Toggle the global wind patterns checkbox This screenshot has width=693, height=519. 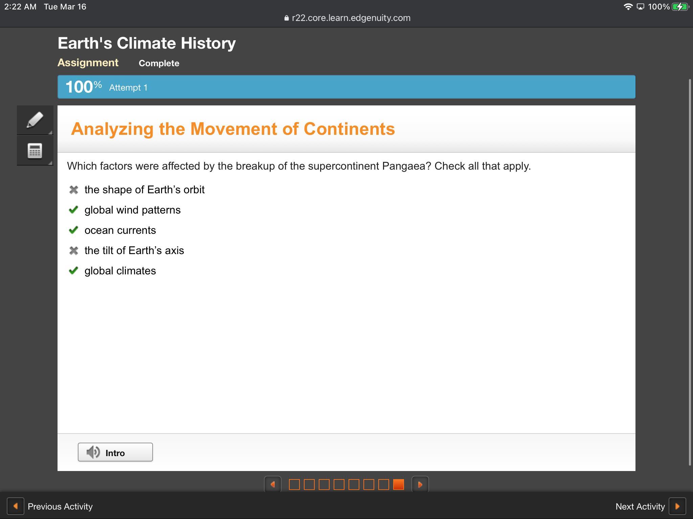[73, 210]
